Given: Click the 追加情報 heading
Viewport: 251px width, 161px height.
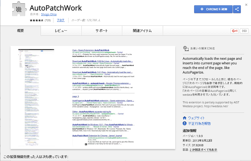Looking at the screenshot, I should pyautogui.click(x=189, y=131).
